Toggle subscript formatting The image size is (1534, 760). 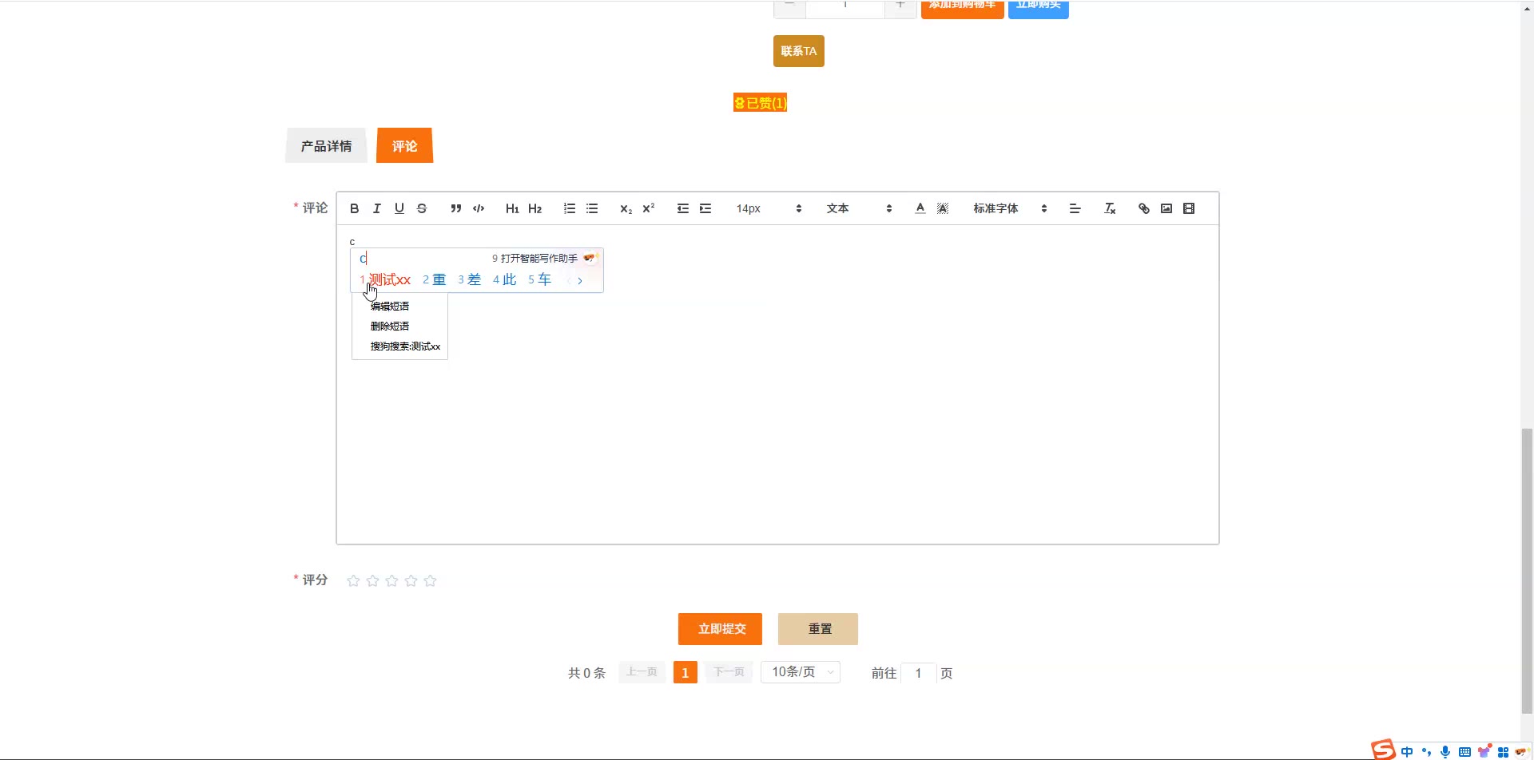tap(626, 208)
